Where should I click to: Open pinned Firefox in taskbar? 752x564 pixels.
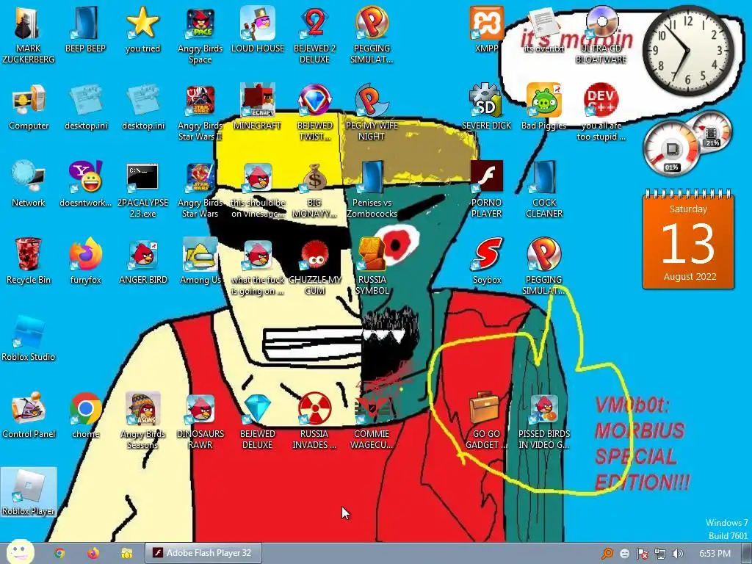pos(93,554)
